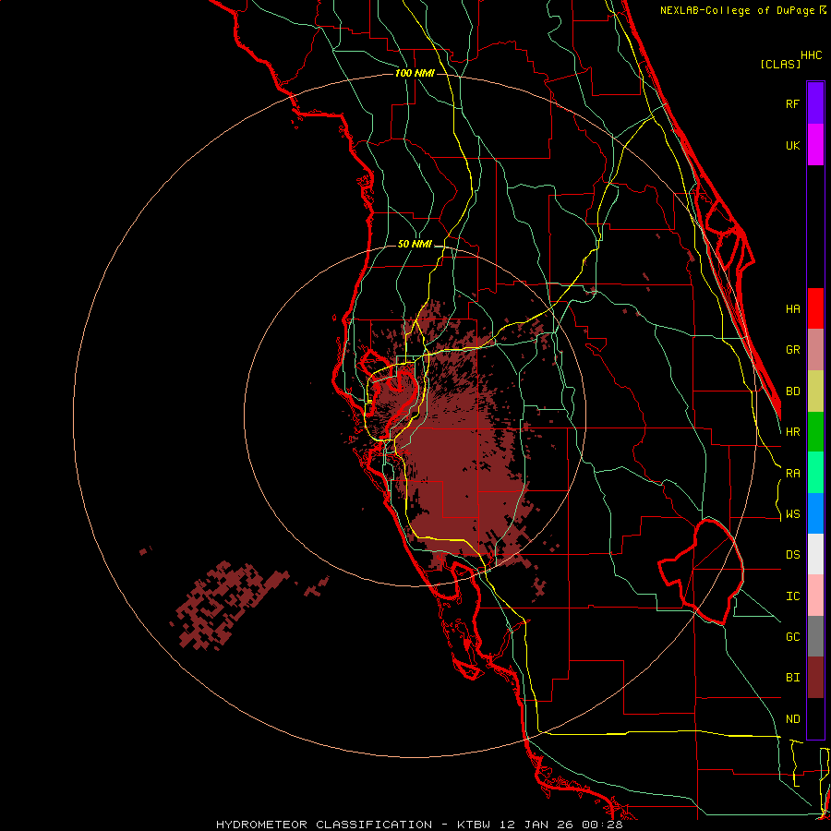The width and height of the screenshot is (831, 831).
Task: Click the [CLAS] units label
Action: (780, 64)
